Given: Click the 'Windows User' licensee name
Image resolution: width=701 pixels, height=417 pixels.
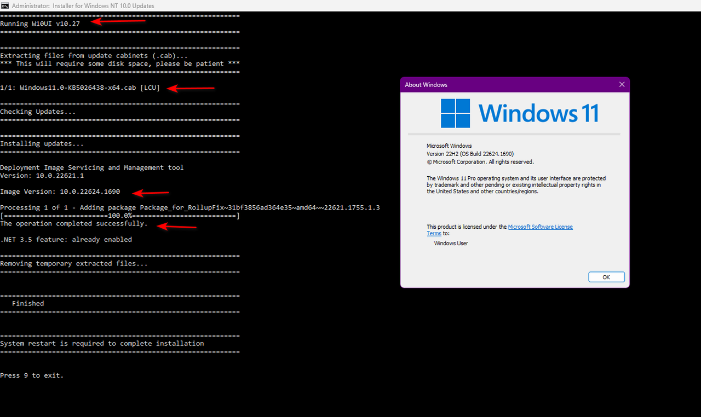Looking at the screenshot, I should (451, 243).
